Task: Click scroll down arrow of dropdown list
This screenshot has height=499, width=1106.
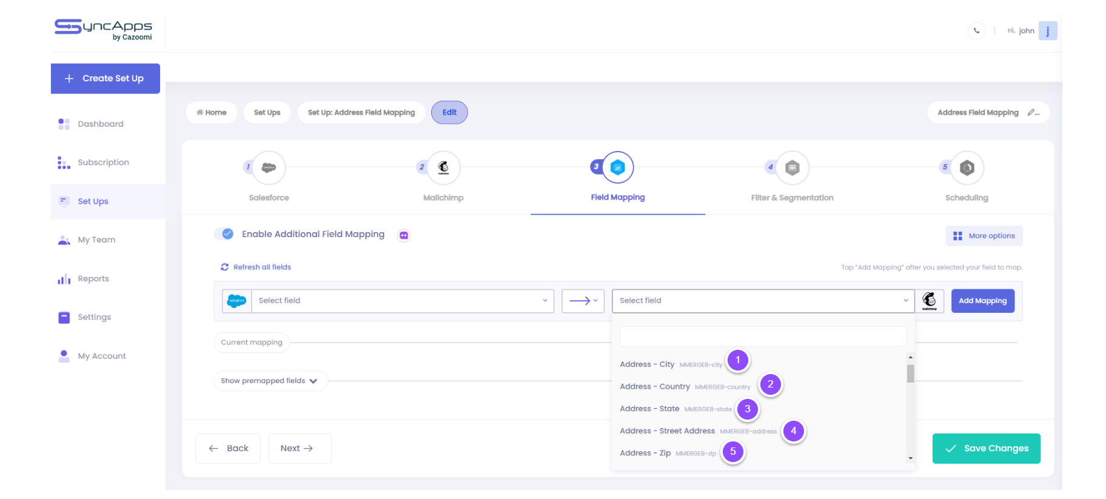Action: [911, 458]
